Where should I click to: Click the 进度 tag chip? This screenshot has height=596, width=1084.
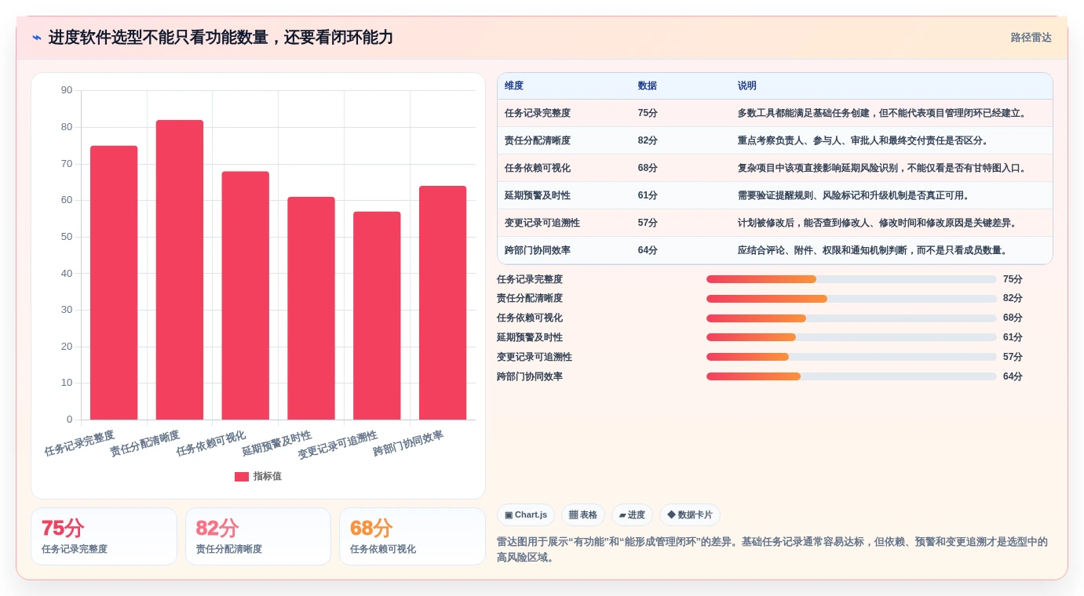click(632, 515)
